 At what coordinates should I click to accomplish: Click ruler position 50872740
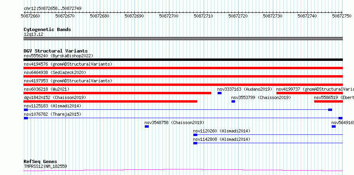coord(307,16)
